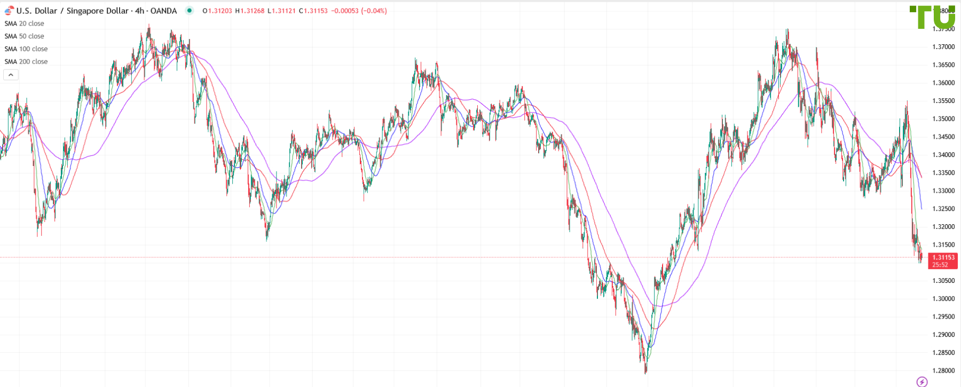Click the 1.32500 price axis label
The height and width of the screenshot is (387, 961).
pyautogui.click(x=943, y=209)
